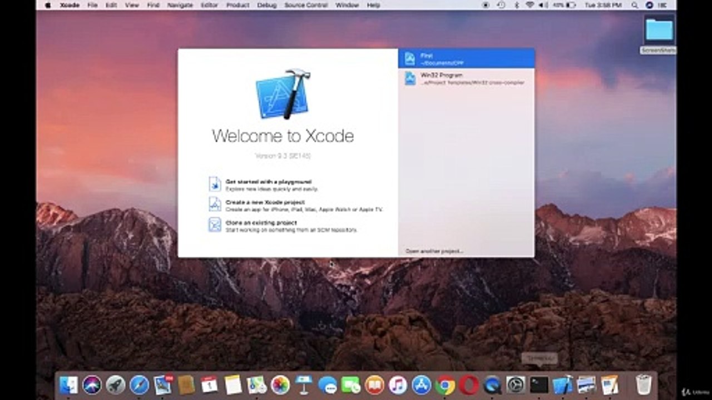Open Opera browser from the Dock
This screenshot has width=712, height=400.
(468, 384)
